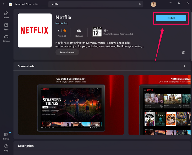192x155 pixels.
Task: Select the Entertainment category tag
Action: coord(67,52)
